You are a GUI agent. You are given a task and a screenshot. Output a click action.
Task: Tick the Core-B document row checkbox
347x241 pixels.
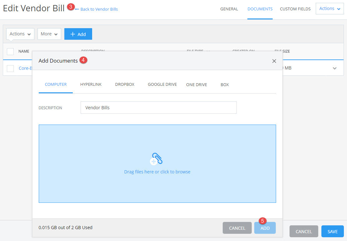coord(10,68)
